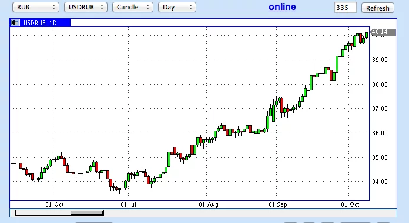Click the 335 bars input field
This screenshot has width=409, height=223.
click(346, 8)
